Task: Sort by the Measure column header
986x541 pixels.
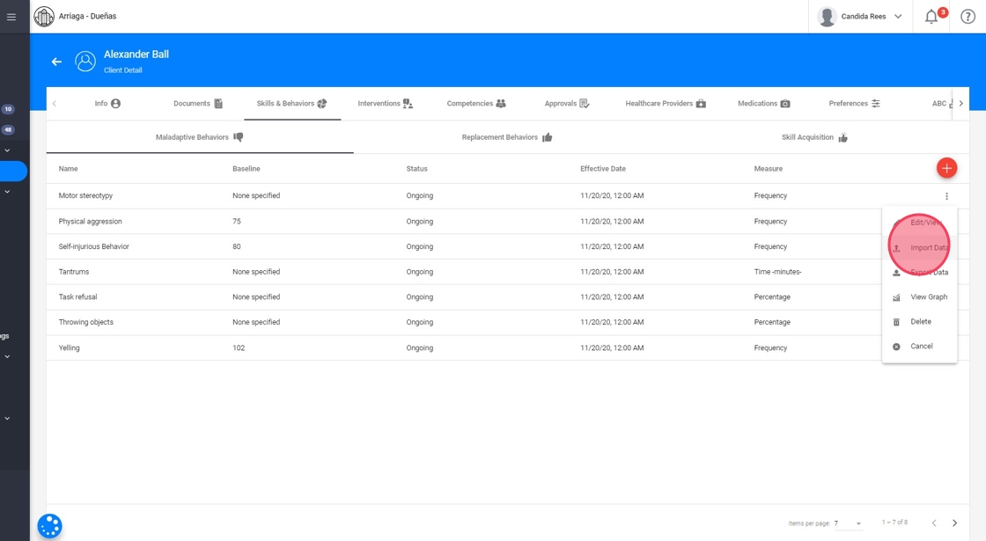Action: pos(768,168)
